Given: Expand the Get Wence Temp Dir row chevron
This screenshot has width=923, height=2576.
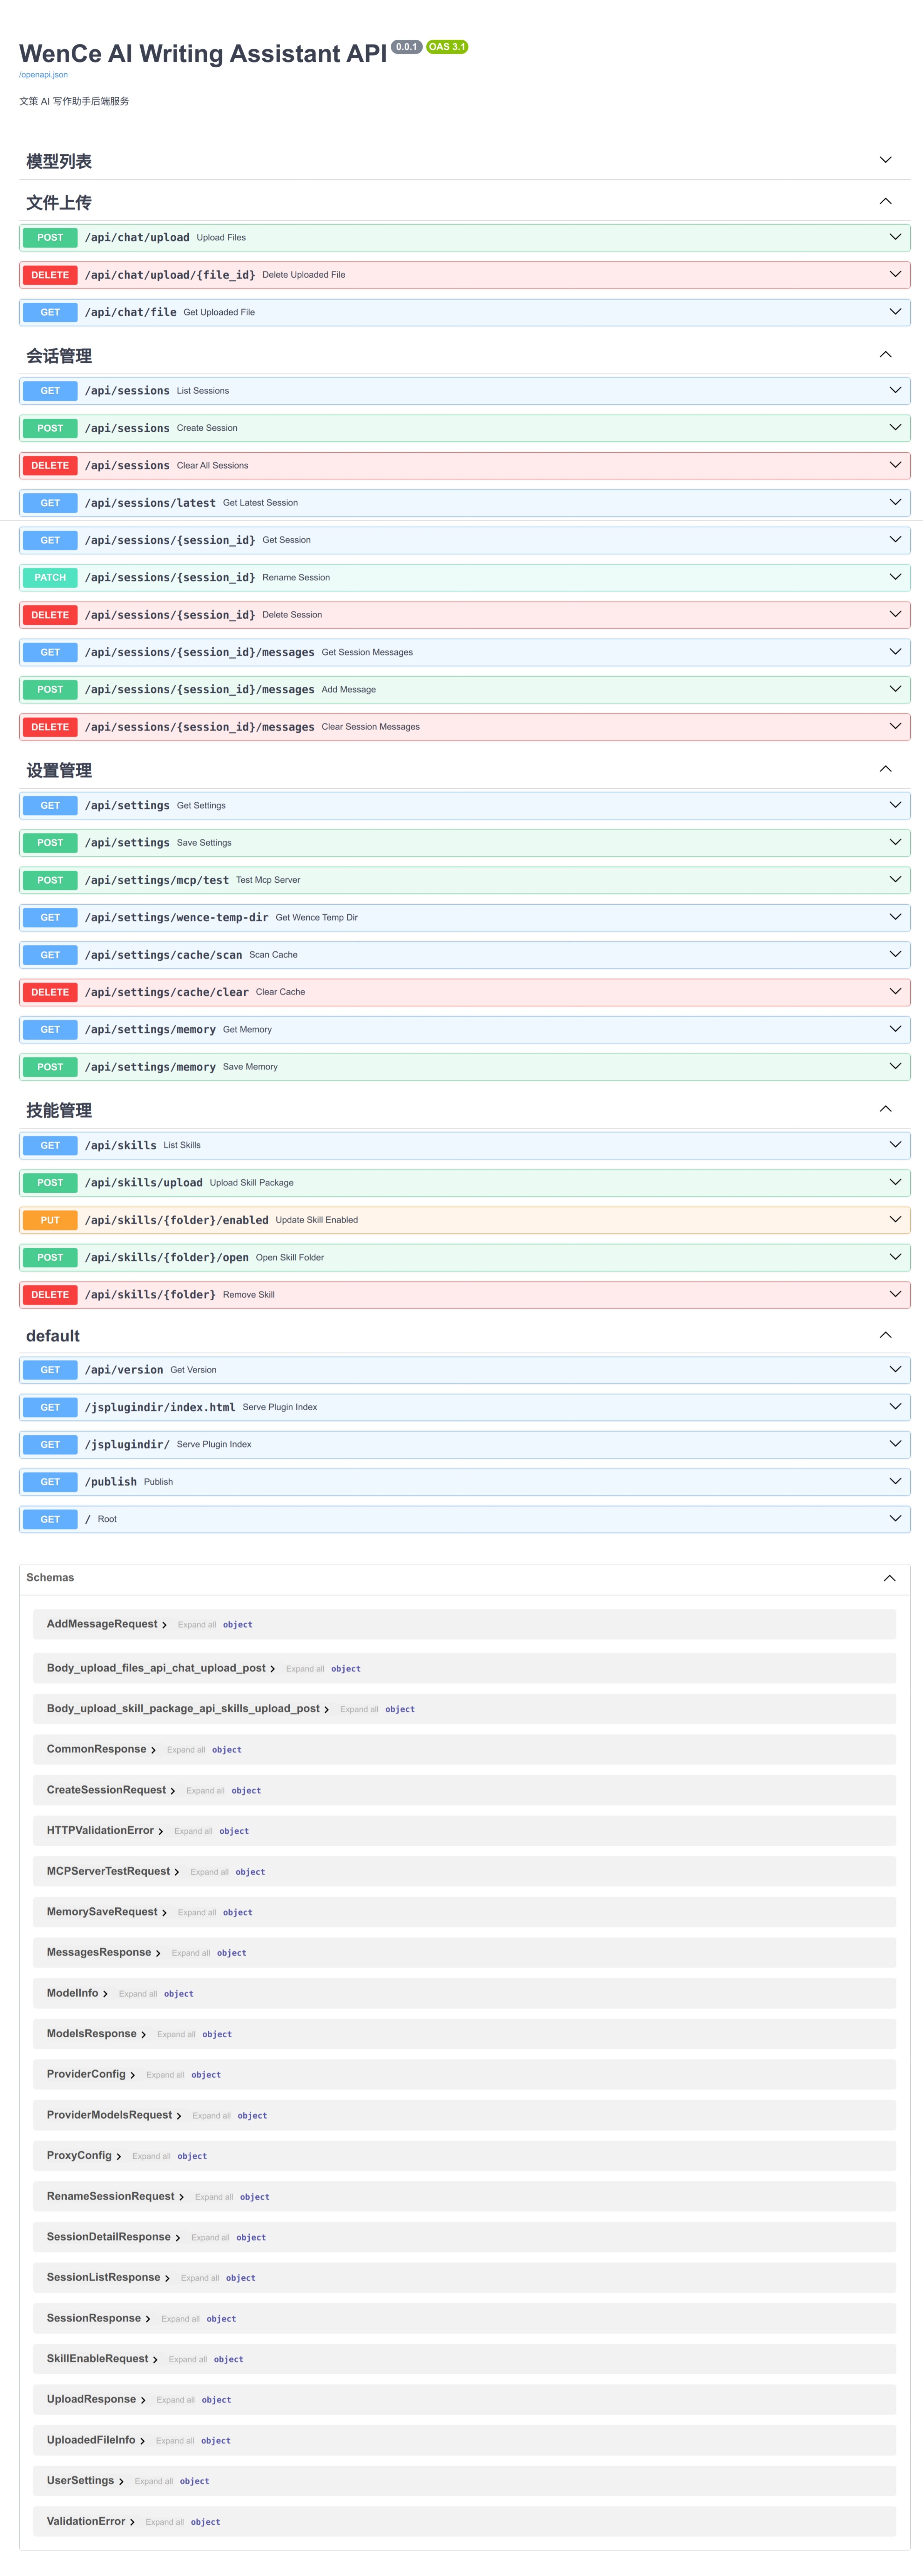Looking at the screenshot, I should click(x=895, y=917).
